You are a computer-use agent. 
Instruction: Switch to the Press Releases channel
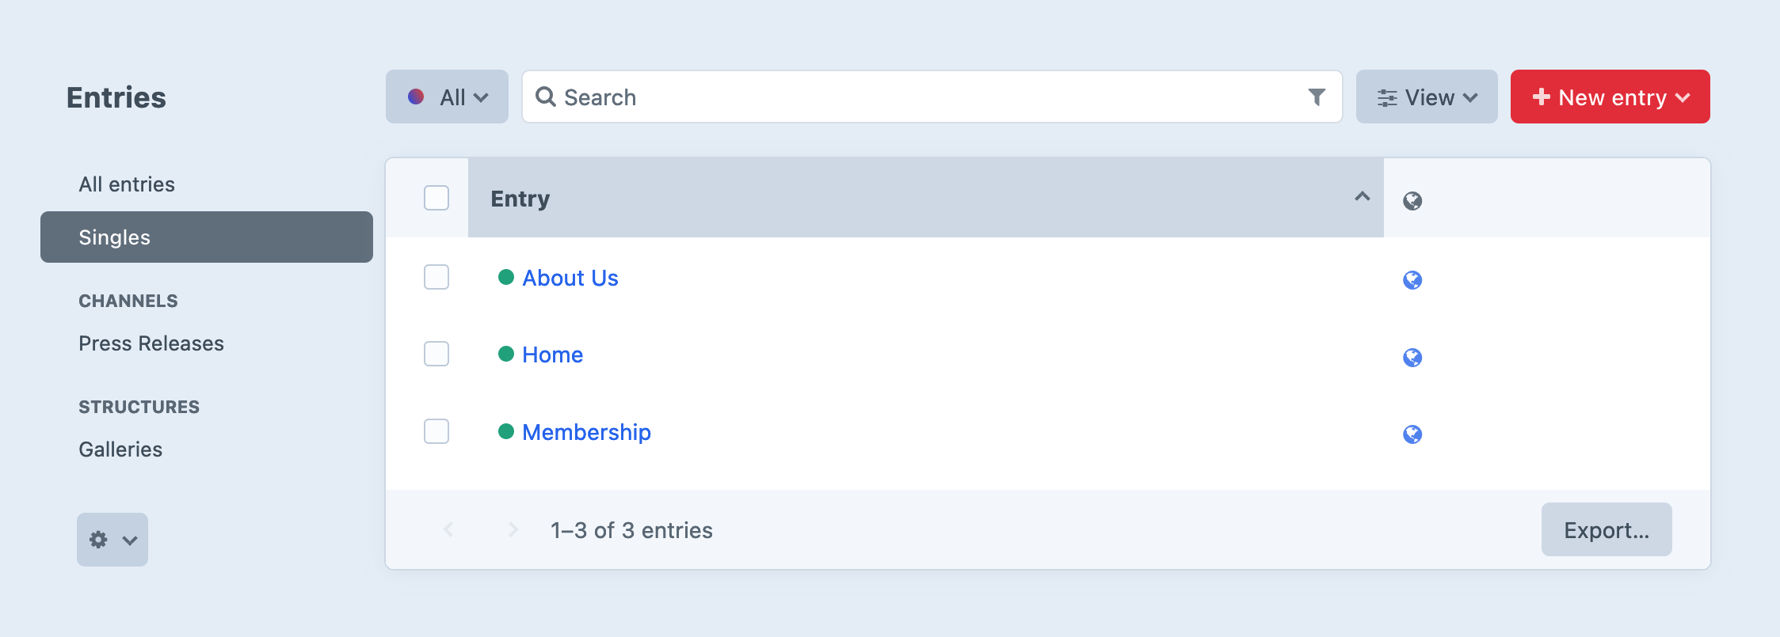tap(151, 343)
